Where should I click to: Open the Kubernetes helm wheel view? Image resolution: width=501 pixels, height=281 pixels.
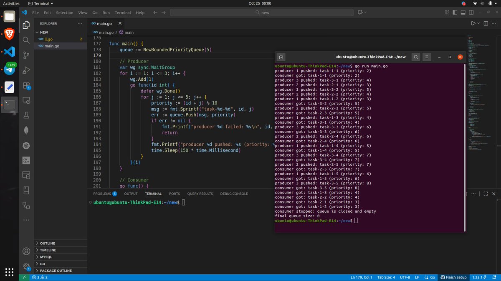(26, 145)
